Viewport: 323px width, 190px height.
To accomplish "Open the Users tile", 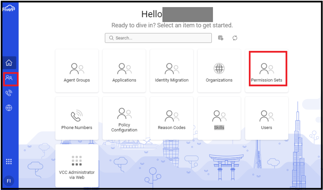I will 266,118.
